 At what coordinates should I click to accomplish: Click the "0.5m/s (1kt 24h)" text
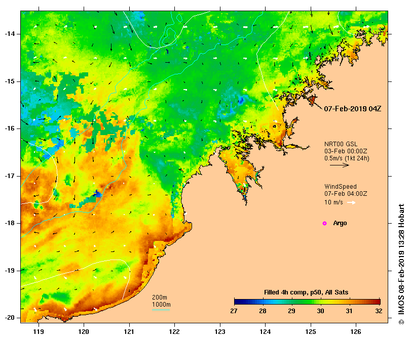pos(347,158)
